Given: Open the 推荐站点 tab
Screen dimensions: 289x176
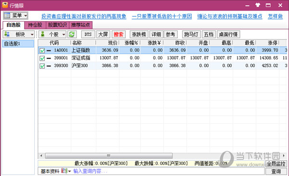Looking at the screenshot, I should pos(80,25).
